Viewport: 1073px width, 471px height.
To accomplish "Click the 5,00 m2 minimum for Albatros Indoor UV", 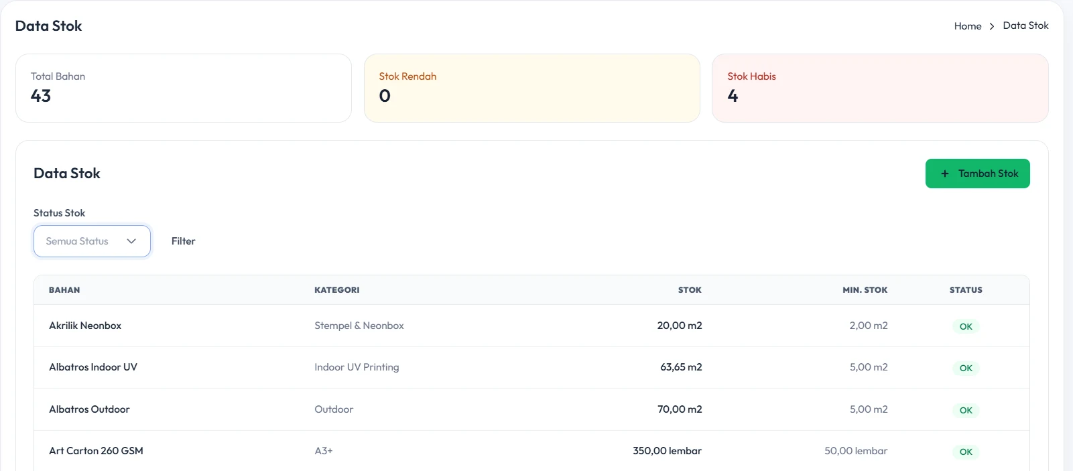I will (869, 367).
